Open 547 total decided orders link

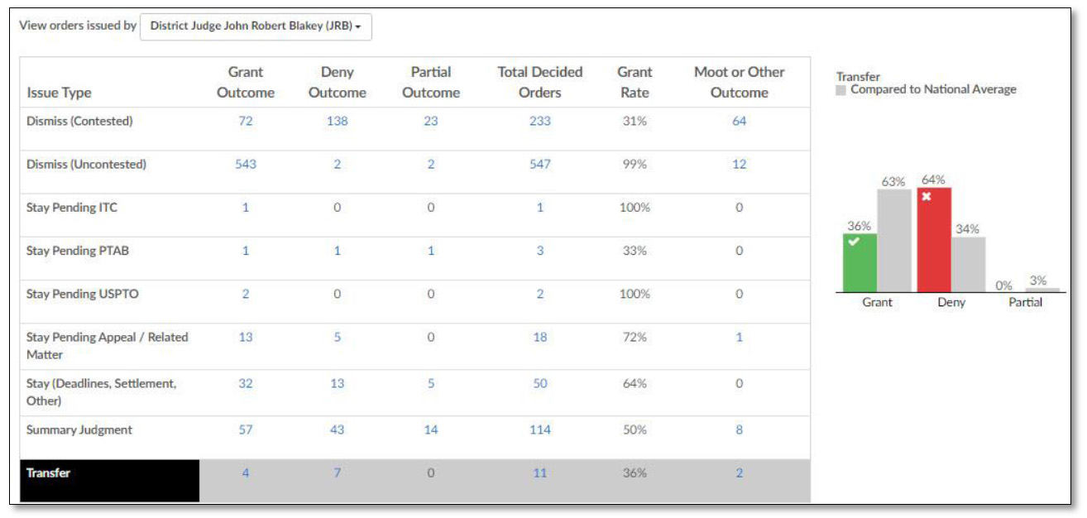click(540, 165)
